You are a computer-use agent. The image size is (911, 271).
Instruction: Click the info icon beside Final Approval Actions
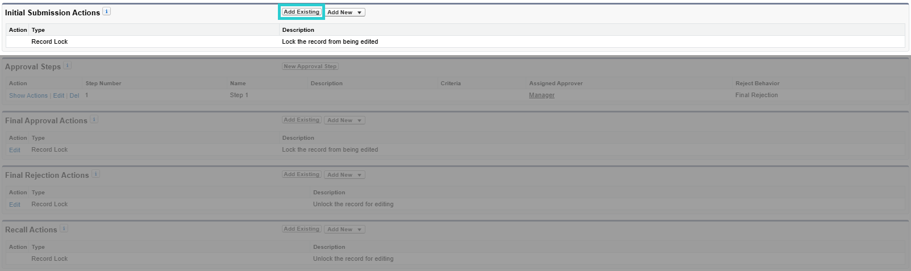[x=94, y=120]
